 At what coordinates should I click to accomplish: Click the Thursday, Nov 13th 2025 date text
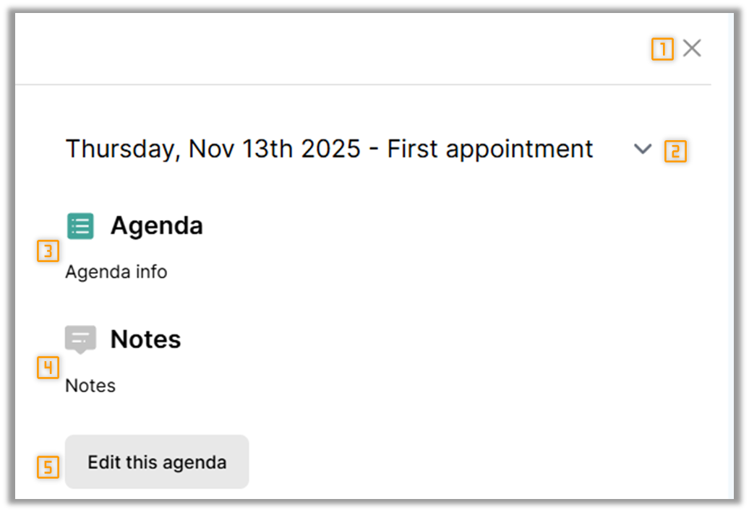click(x=213, y=149)
